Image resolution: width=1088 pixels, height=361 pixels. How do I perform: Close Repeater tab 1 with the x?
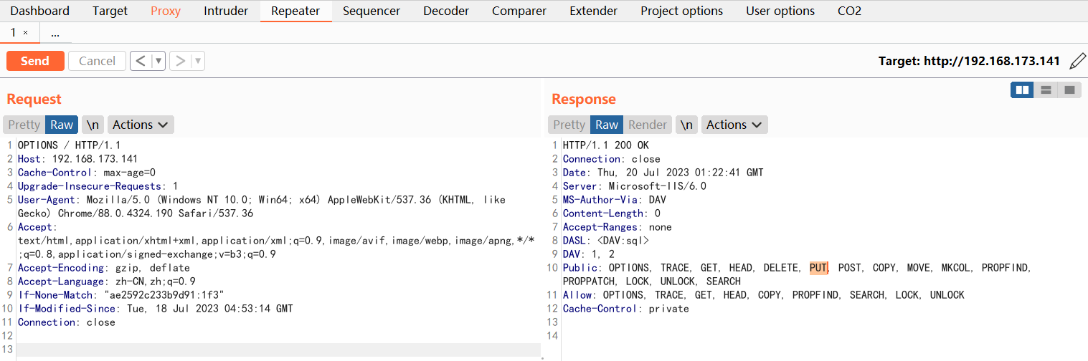(26, 33)
